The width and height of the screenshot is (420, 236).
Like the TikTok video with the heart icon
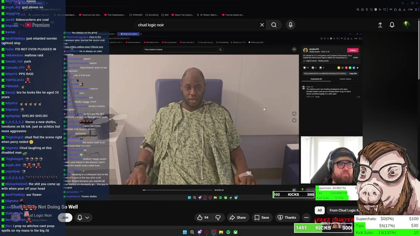tap(304, 68)
